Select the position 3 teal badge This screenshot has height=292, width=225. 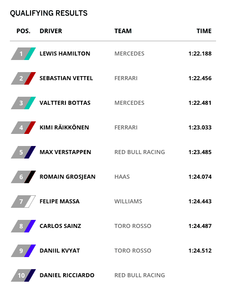(23, 103)
